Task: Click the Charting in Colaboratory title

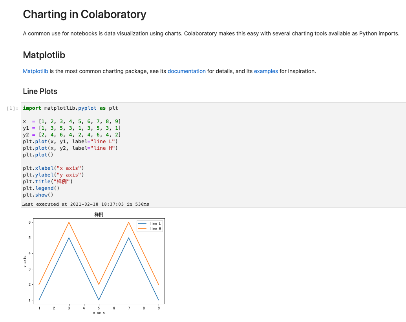Action: click(x=84, y=15)
